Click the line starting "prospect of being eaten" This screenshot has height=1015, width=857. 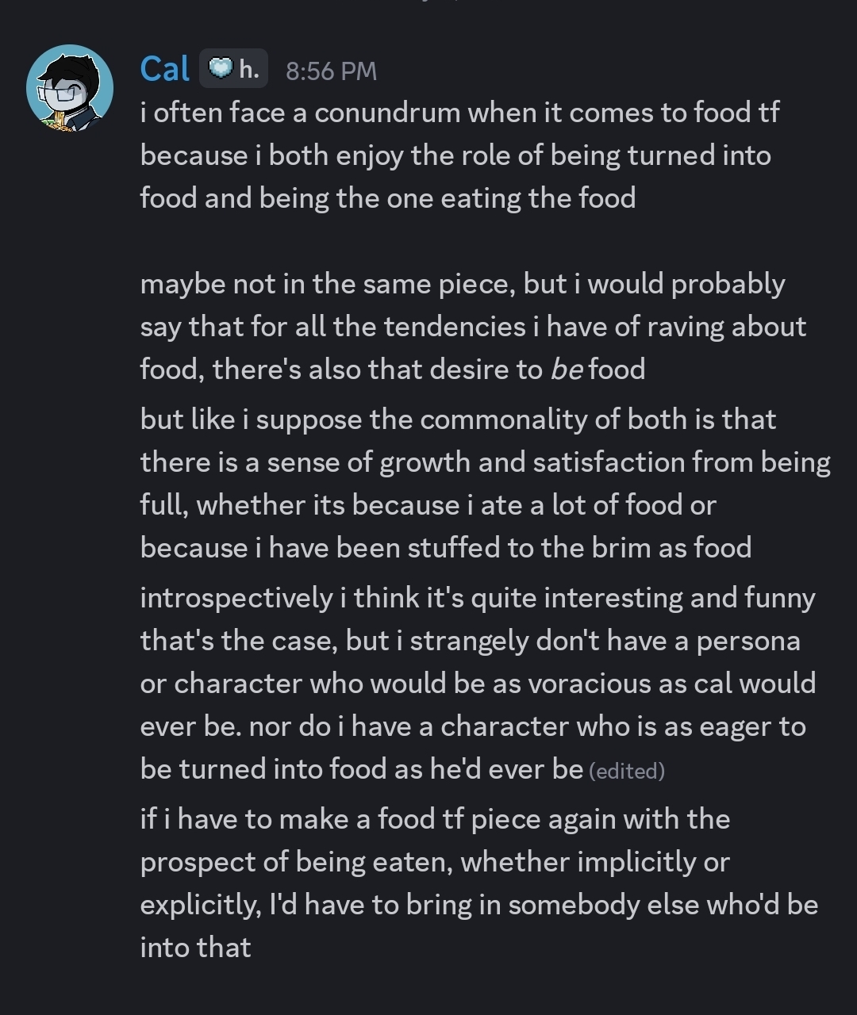[x=434, y=862]
